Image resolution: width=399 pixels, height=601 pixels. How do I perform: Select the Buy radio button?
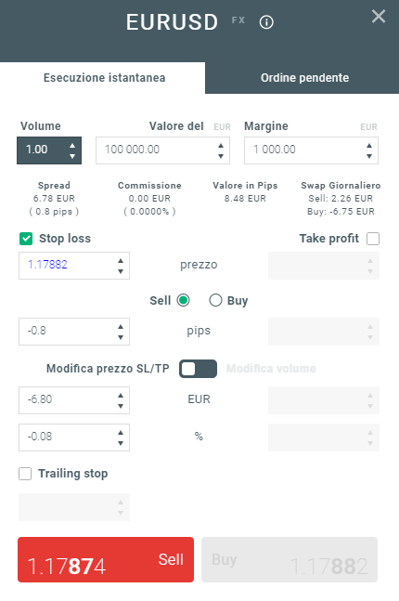215,300
